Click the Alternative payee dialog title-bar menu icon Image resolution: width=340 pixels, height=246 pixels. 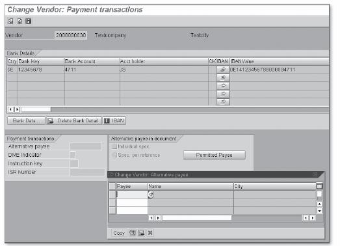[111, 174]
